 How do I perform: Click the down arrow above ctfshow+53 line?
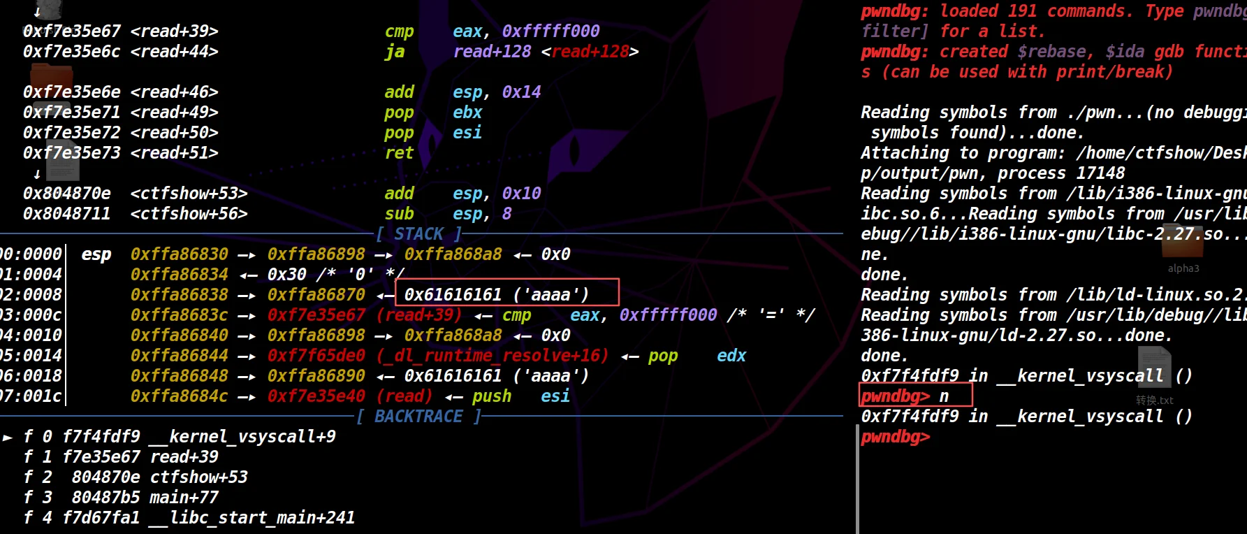point(37,173)
